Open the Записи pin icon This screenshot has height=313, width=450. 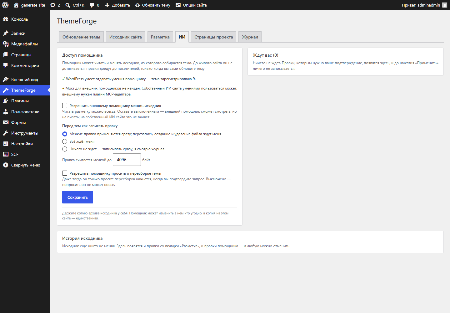pyautogui.click(x=6, y=33)
